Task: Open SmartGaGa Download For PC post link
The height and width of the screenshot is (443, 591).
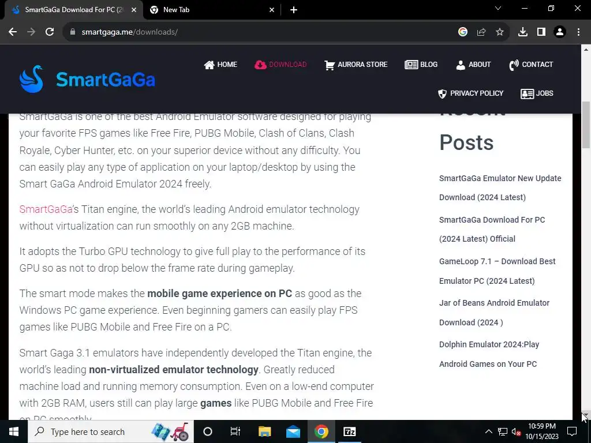Action: pos(492,229)
